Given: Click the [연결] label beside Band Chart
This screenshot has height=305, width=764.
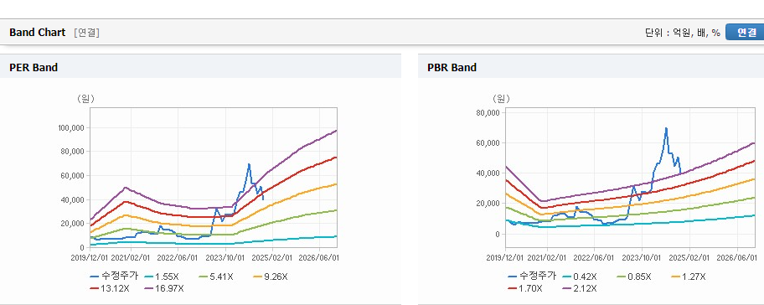Looking at the screenshot, I should [x=87, y=33].
